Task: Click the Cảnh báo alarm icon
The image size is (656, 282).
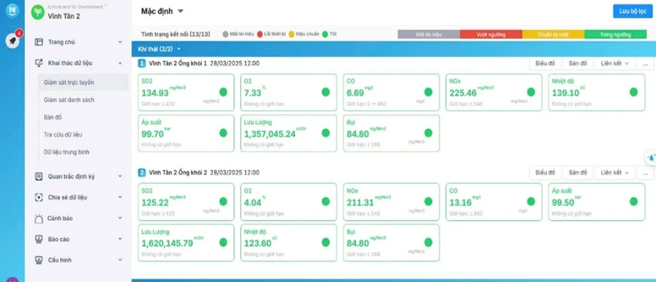Action: [x=39, y=218]
